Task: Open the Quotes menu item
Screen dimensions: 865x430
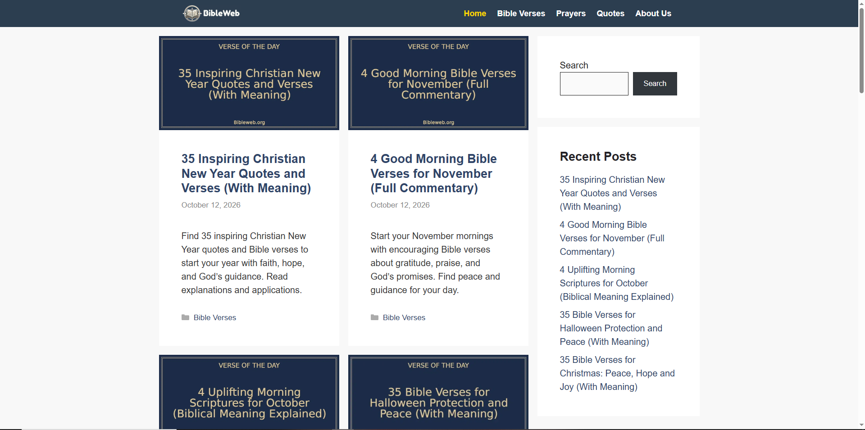Action: click(610, 14)
